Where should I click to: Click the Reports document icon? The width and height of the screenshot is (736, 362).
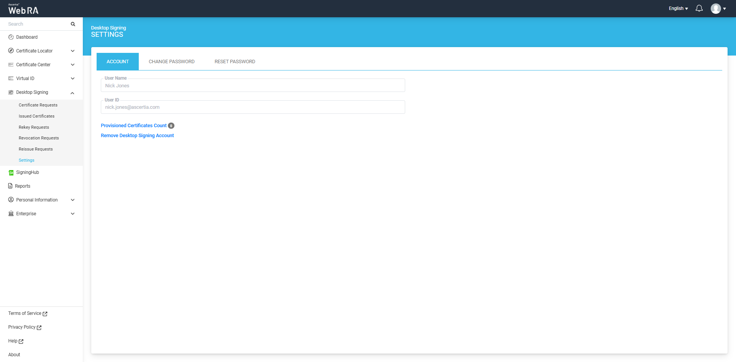[11, 186]
